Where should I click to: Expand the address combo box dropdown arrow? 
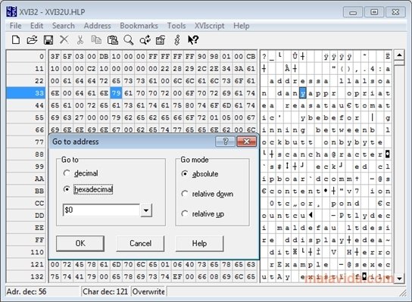pos(146,210)
